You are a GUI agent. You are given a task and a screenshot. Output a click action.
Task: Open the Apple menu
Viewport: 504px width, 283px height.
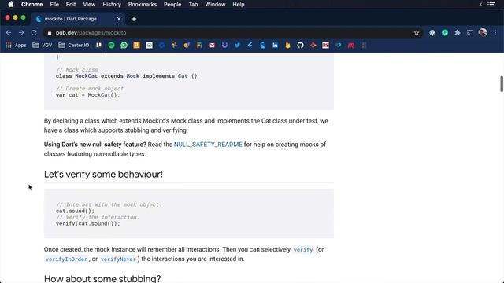10,5
